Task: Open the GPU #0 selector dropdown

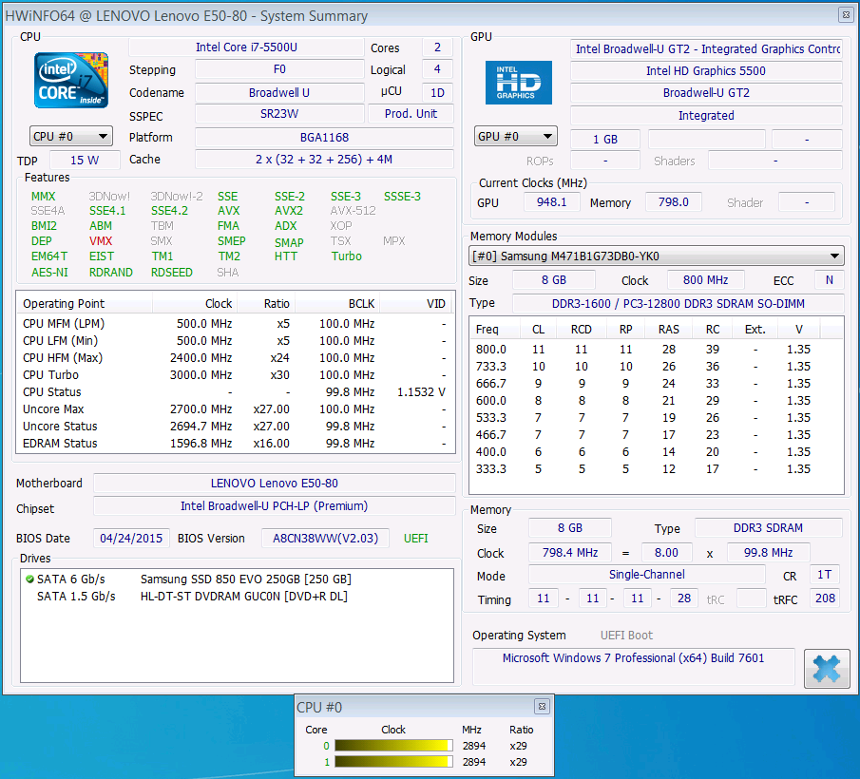Action: point(516,136)
